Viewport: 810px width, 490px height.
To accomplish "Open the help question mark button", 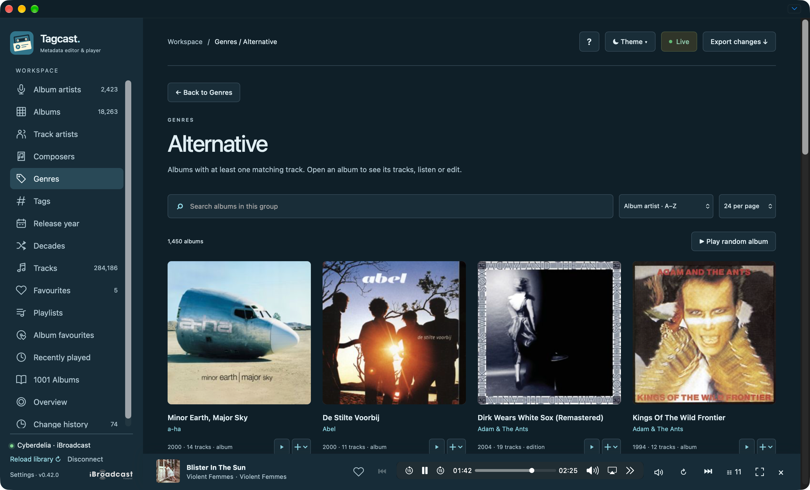I will click(x=589, y=42).
